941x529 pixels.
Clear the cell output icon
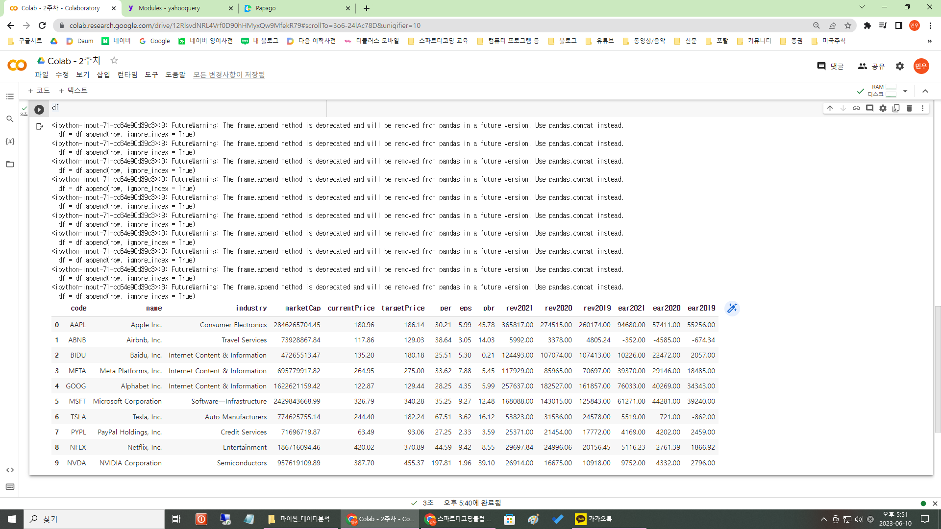tap(40, 126)
